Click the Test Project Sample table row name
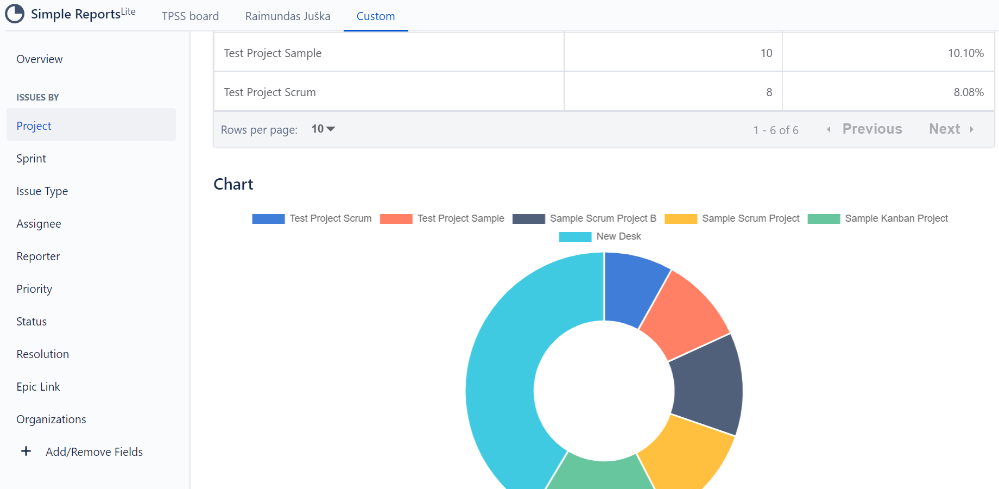999x489 pixels. (273, 53)
